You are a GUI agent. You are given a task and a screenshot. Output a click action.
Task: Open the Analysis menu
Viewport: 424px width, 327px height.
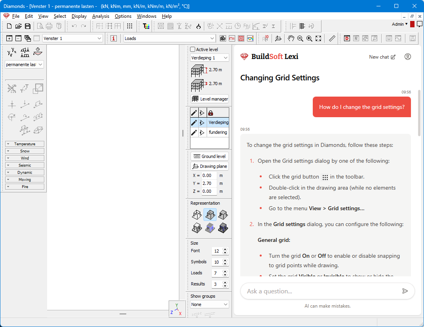[101, 16]
